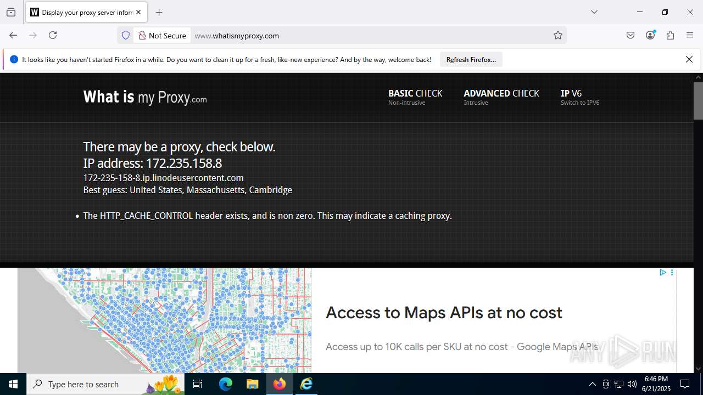703x395 pixels.
Task: Click Best guess location text
Action: 187,190
